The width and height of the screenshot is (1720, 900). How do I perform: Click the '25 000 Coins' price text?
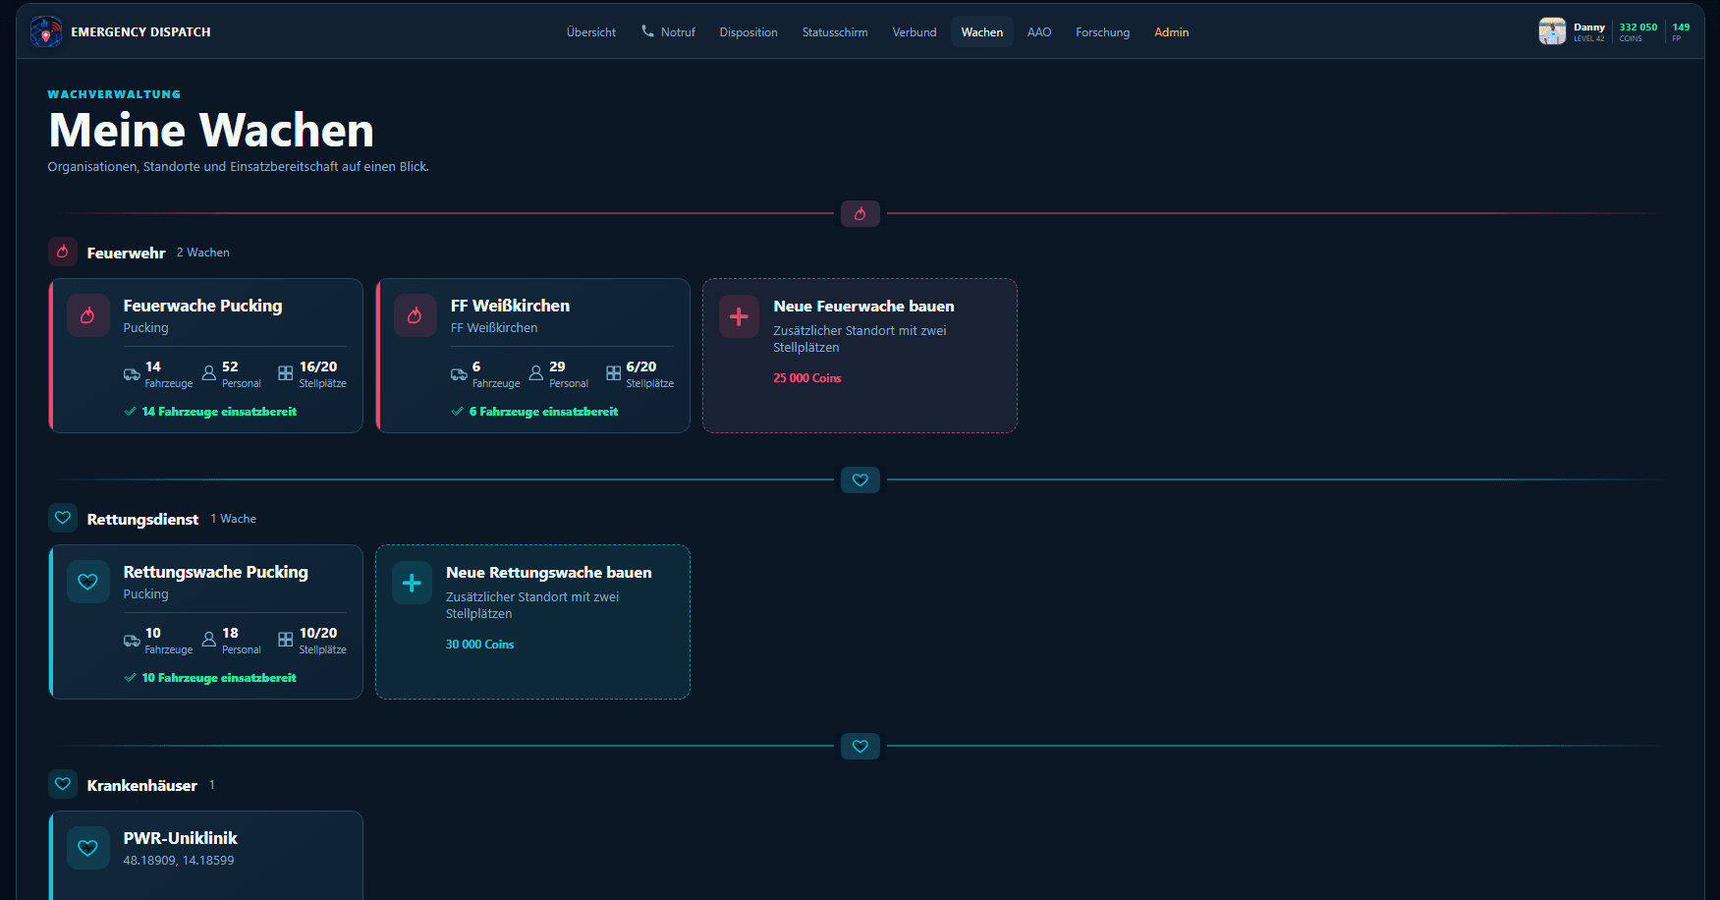(x=807, y=378)
